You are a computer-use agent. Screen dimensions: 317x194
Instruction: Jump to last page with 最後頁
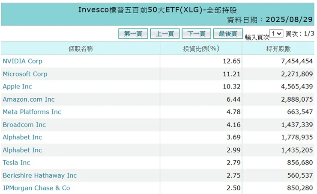[228, 33]
